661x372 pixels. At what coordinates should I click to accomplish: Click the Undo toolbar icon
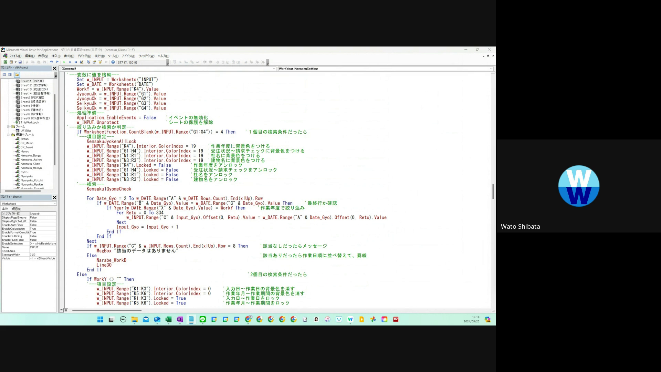tap(51, 62)
